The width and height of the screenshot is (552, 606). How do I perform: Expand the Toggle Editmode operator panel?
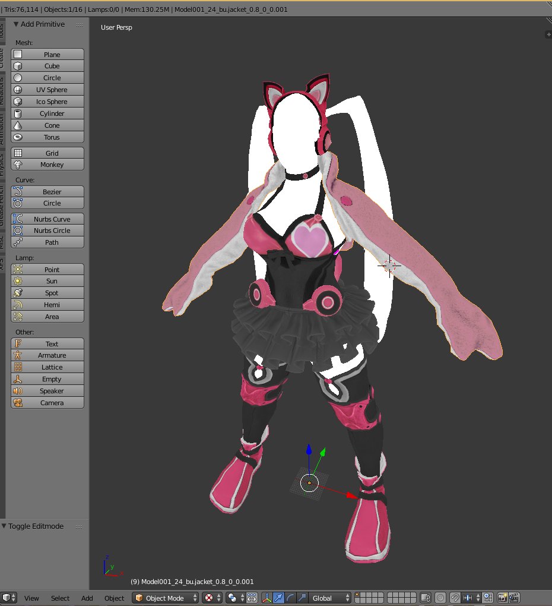[4, 526]
